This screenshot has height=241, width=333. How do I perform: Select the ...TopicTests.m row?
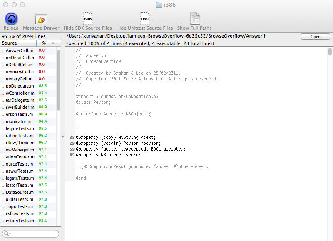click(28, 206)
